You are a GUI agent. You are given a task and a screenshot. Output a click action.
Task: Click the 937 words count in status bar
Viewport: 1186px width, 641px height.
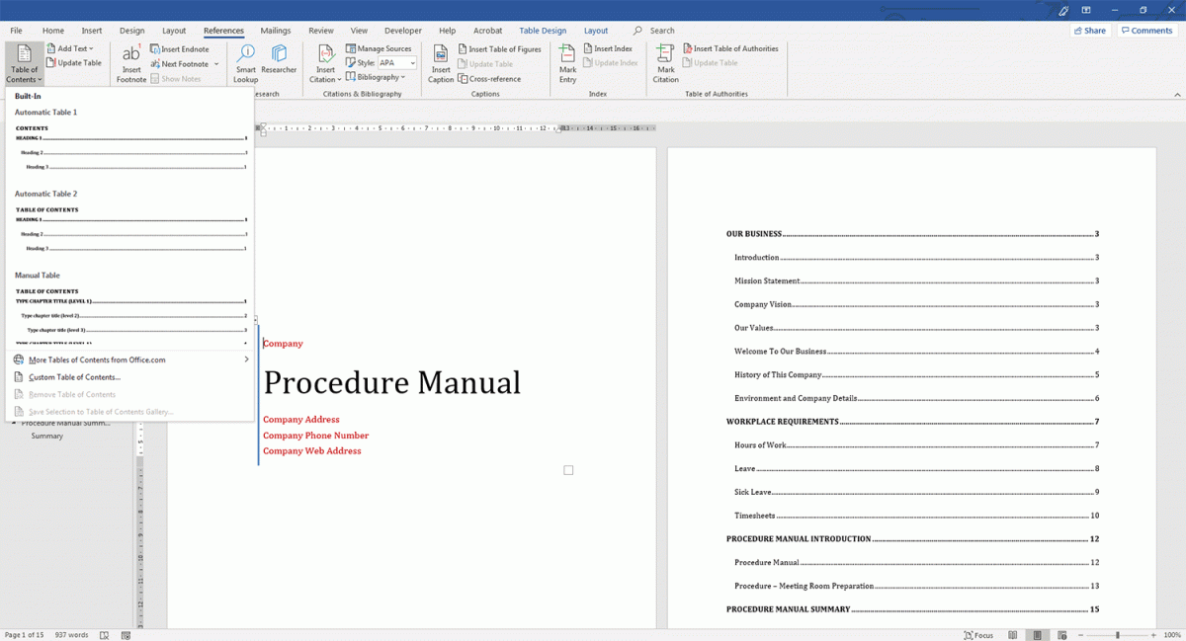tap(71, 635)
